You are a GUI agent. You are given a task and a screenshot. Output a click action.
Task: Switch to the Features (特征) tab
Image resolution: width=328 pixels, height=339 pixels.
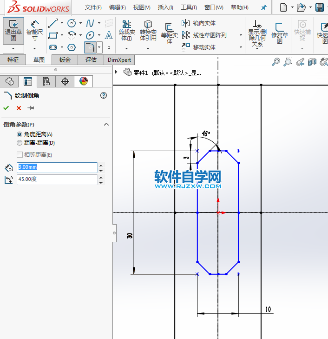coord(13,60)
